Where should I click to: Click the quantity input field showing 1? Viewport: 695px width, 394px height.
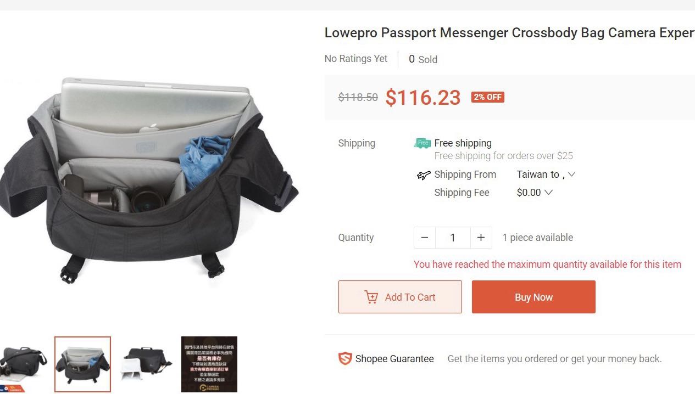pos(453,238)
